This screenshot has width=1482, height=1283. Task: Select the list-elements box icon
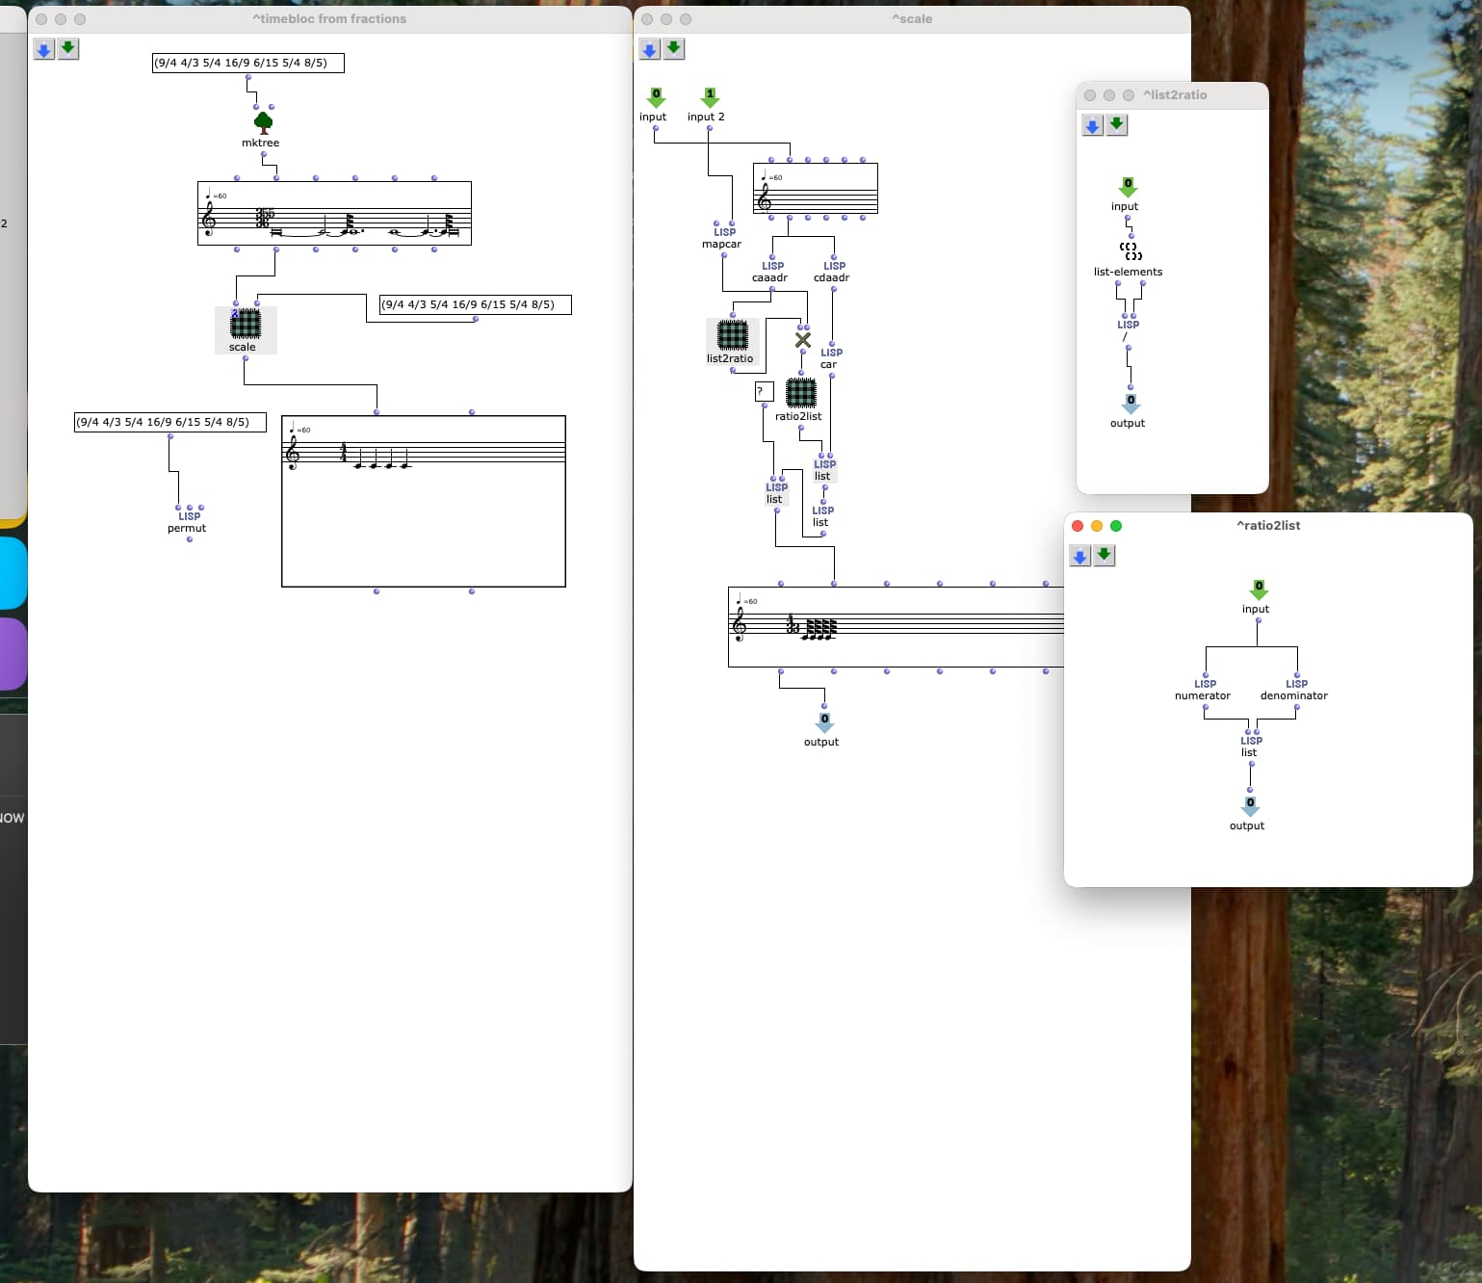[1130, 251]
